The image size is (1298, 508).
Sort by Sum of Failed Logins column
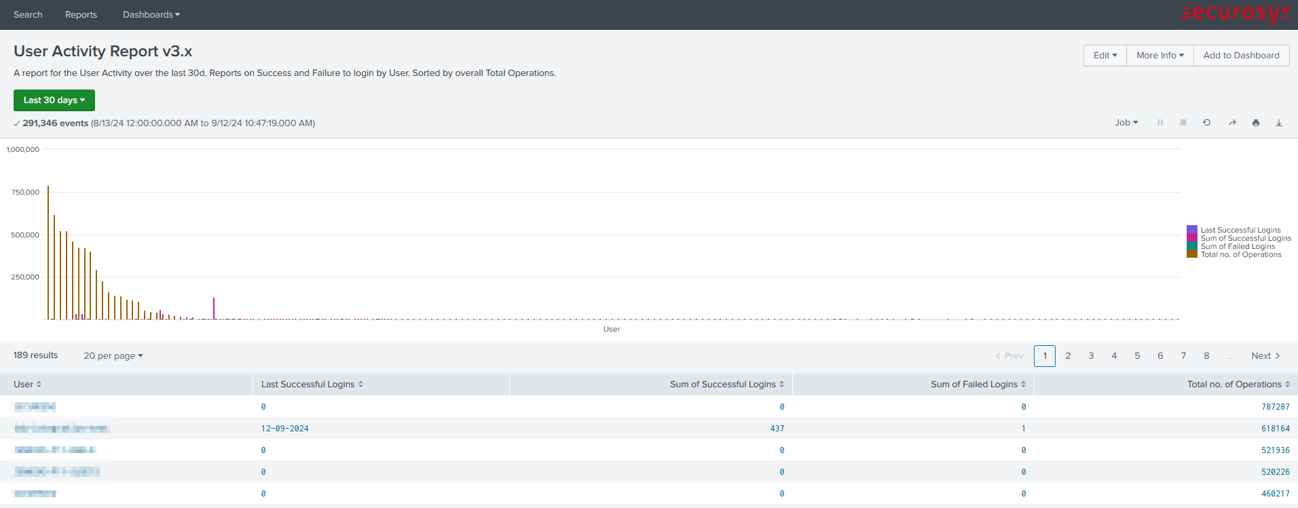(978, 384)
